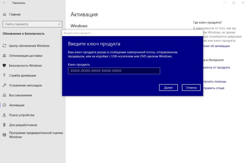Click the Введите ключ продукта dialog title bar
Image resolution: width=247 pixels, height=163 pixels.
tap(132, 33)
